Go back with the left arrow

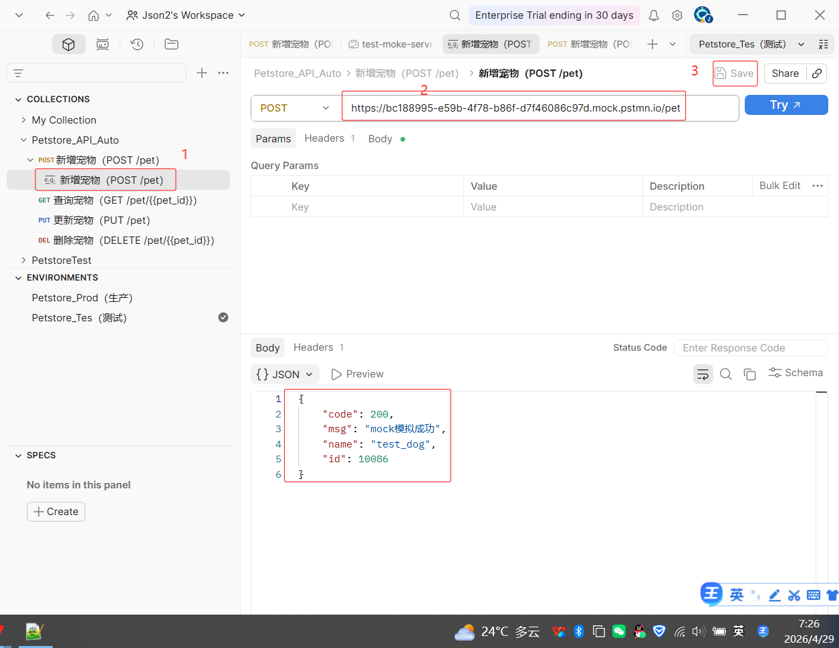pyautogui.click(x=50, y=15)
